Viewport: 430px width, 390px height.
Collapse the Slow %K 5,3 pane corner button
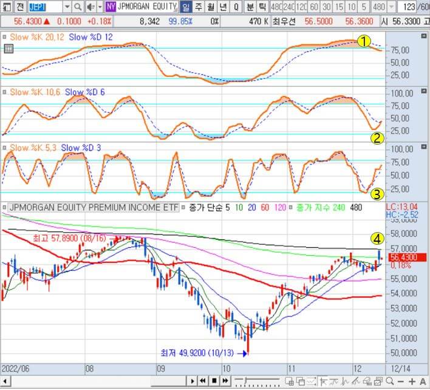tap(424, 147)
